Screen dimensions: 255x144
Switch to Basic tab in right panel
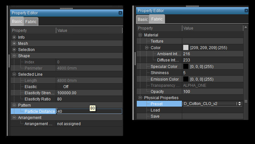pos(143,20)
